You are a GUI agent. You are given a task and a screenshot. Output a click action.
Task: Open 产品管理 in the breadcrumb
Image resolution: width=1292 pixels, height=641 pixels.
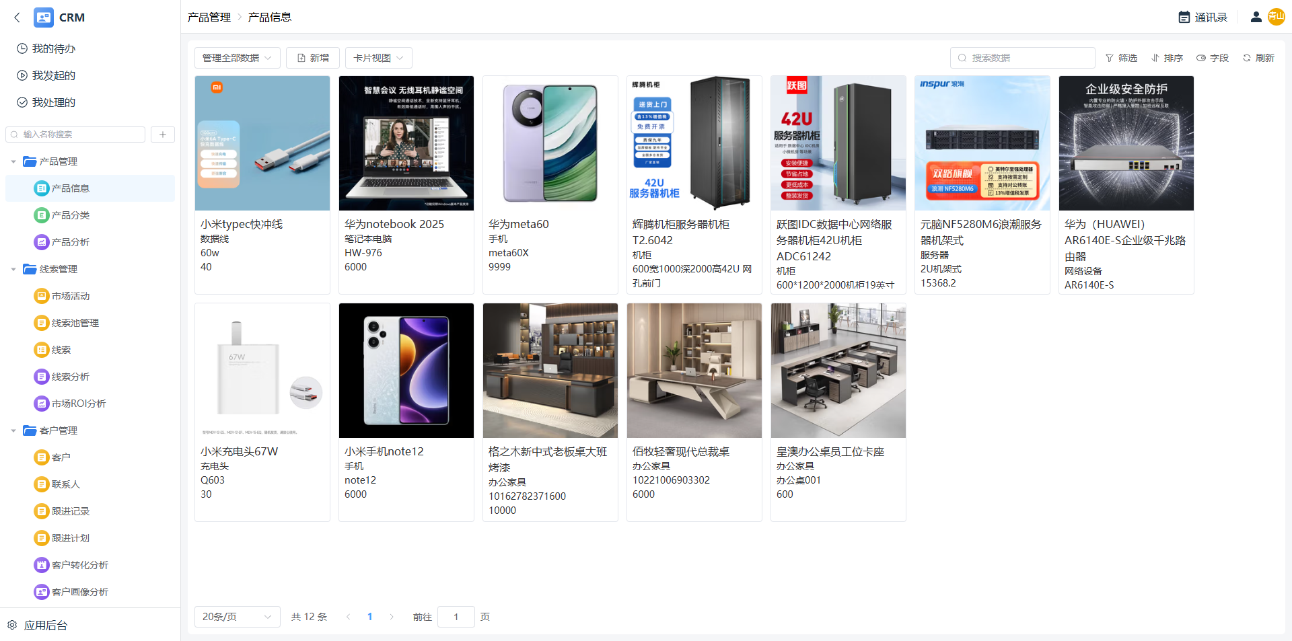(209, 17)
